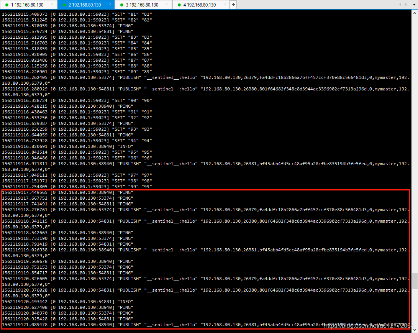
Task: Click log line 1562119115.409373 SET "81"
Action: tap(77, 14)
